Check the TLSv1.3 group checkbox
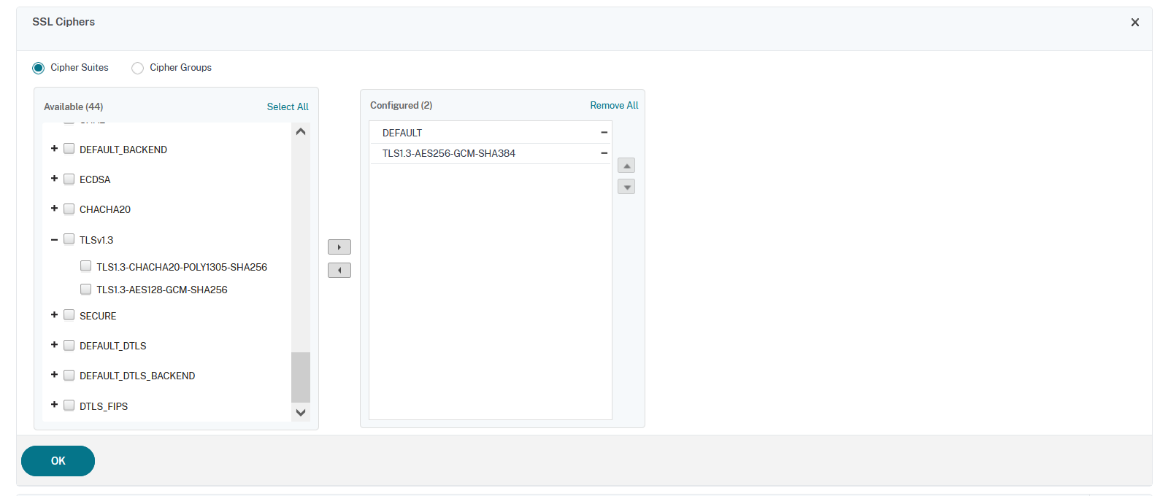1160x496 pixels. coord(69,239)
